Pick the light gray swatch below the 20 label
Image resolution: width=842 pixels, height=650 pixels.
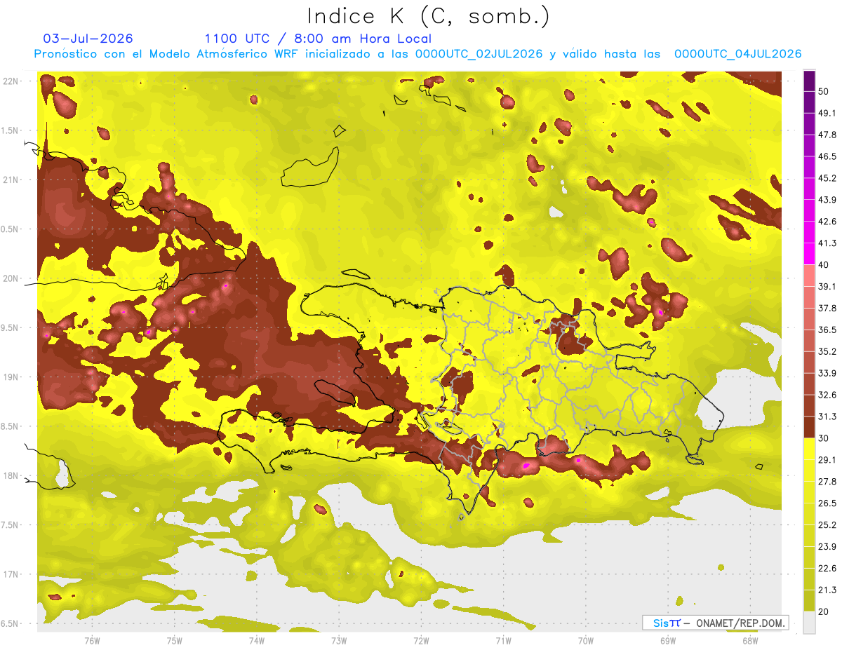pyautogui.click(x=810, y=623)
